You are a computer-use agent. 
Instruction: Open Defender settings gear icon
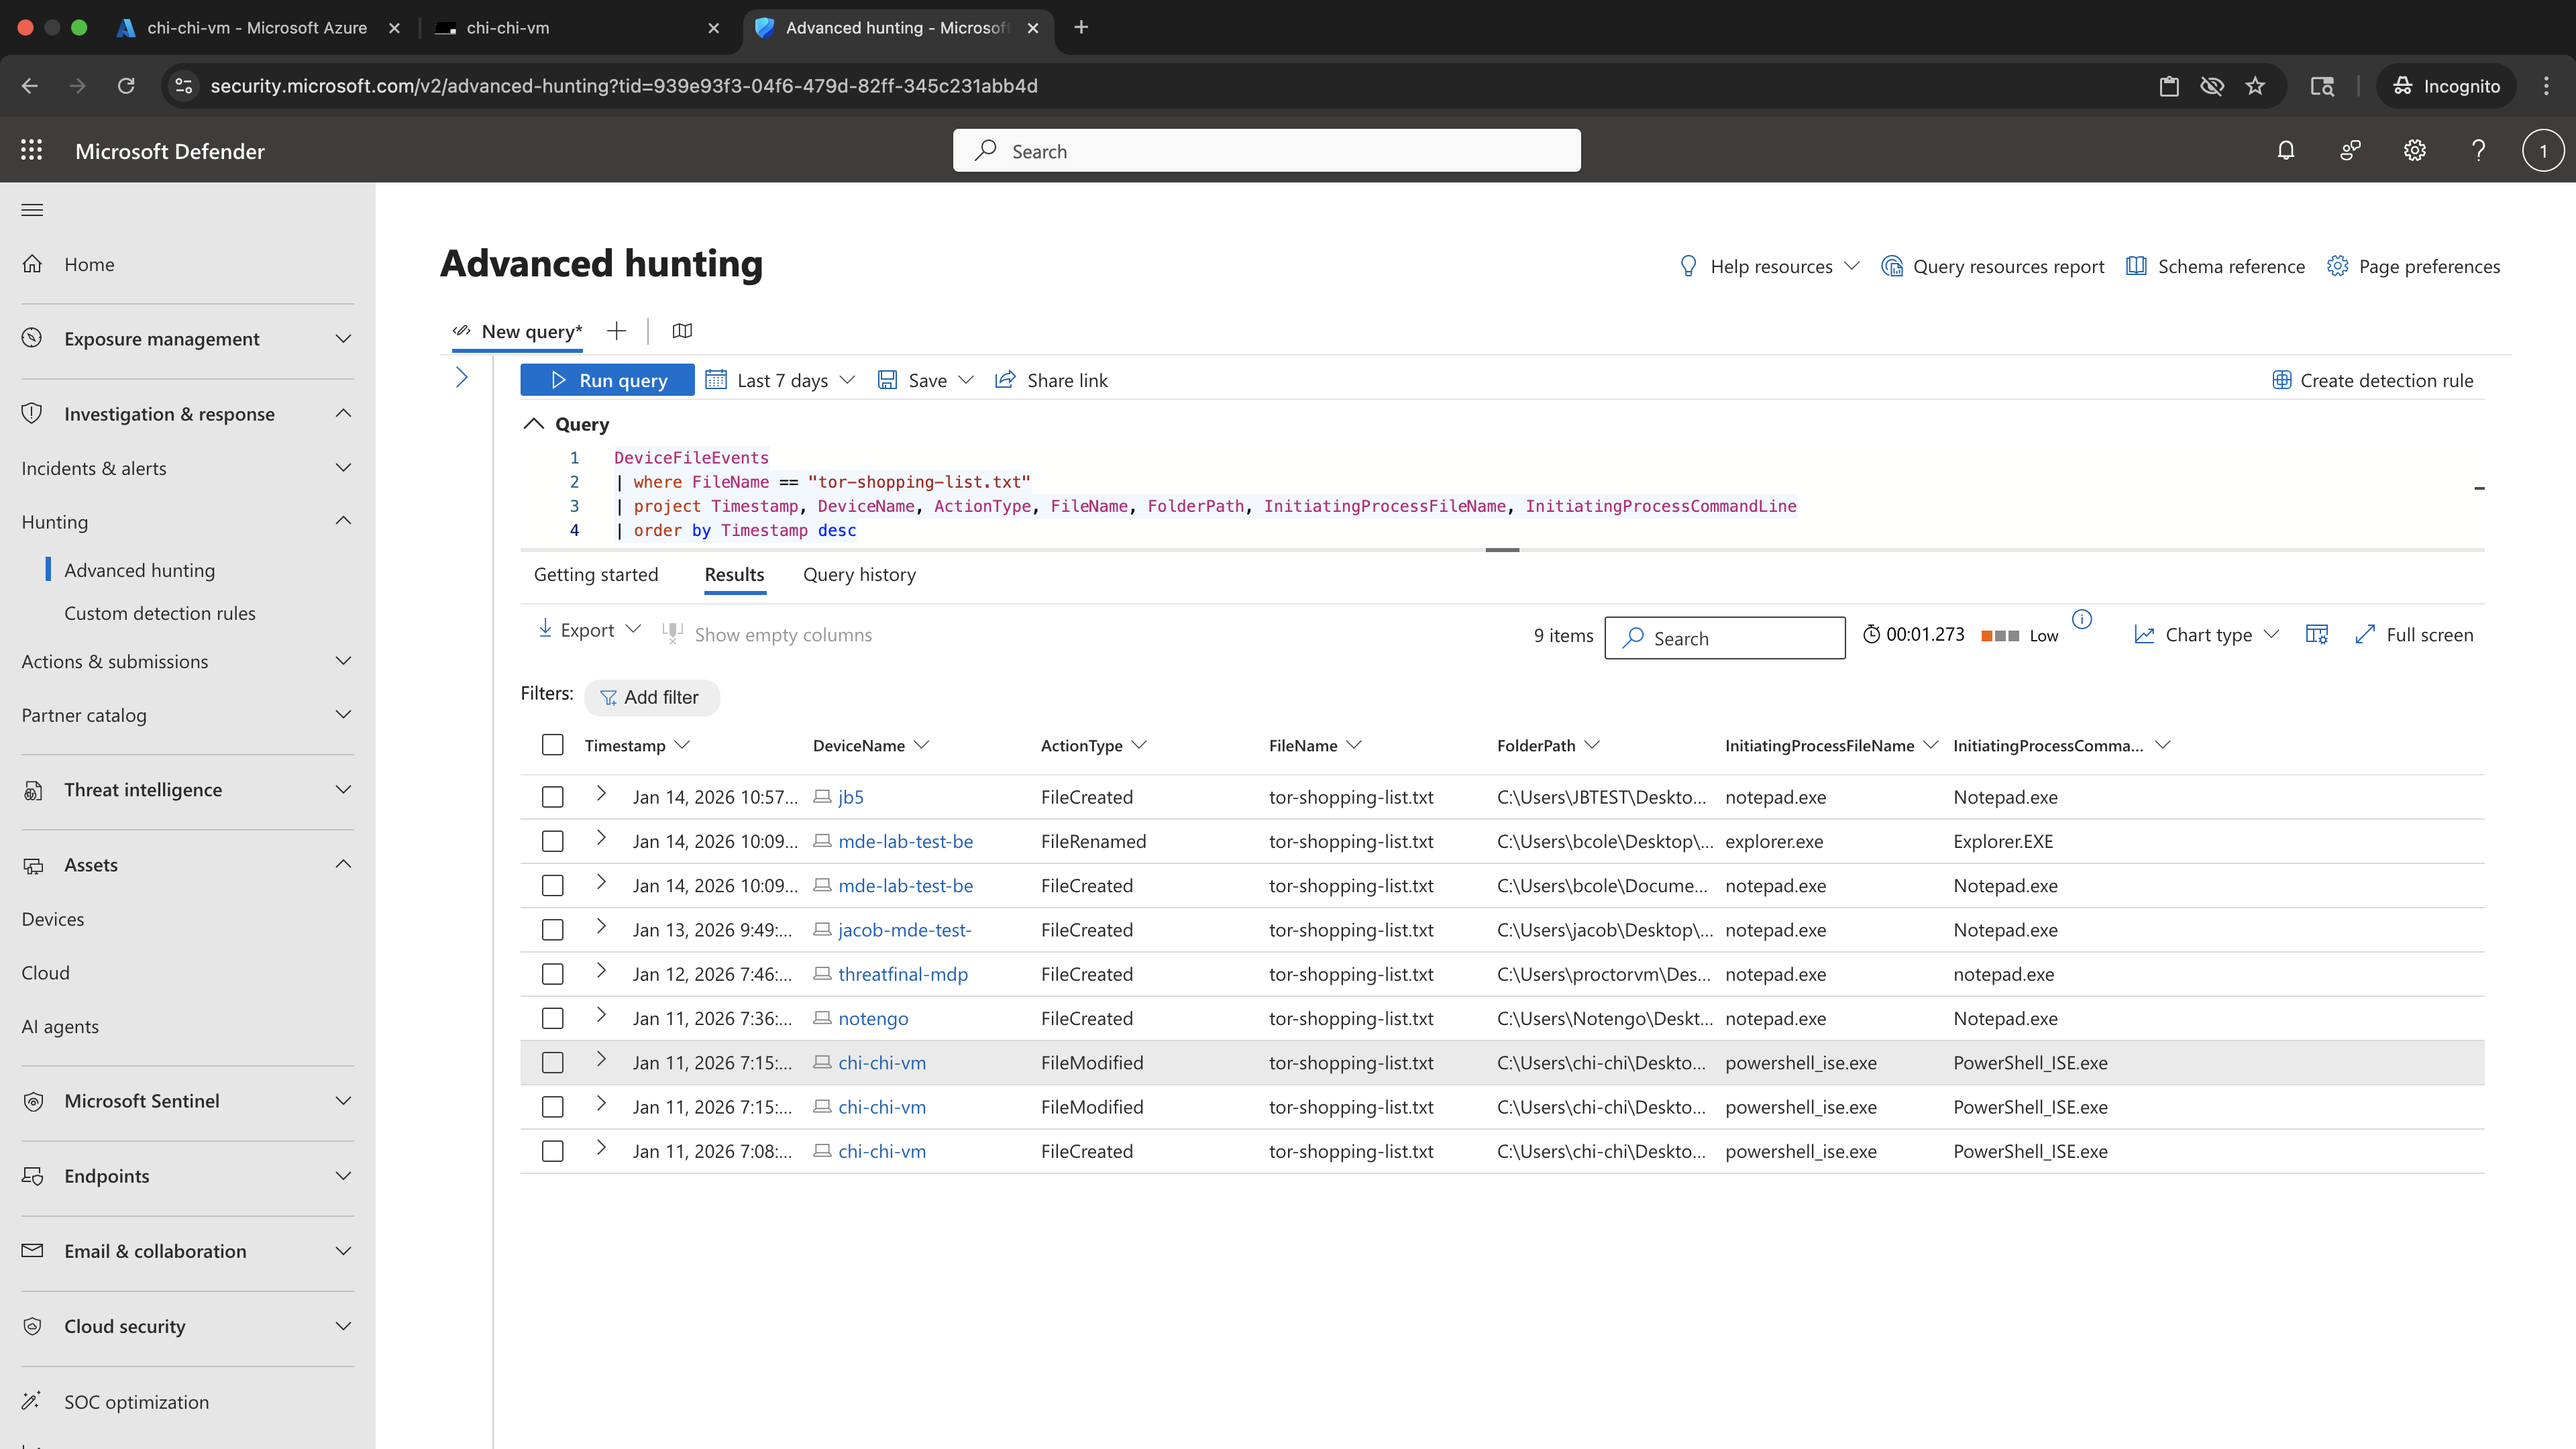[2414, 150]
